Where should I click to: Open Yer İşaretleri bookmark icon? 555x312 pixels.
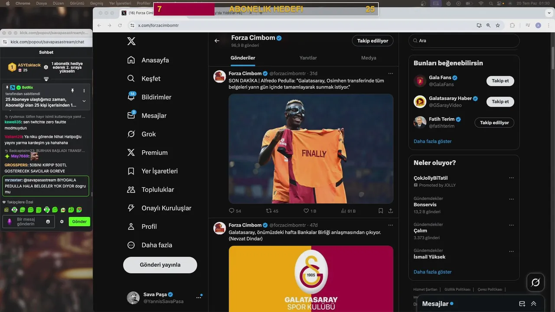click(131, 171)
